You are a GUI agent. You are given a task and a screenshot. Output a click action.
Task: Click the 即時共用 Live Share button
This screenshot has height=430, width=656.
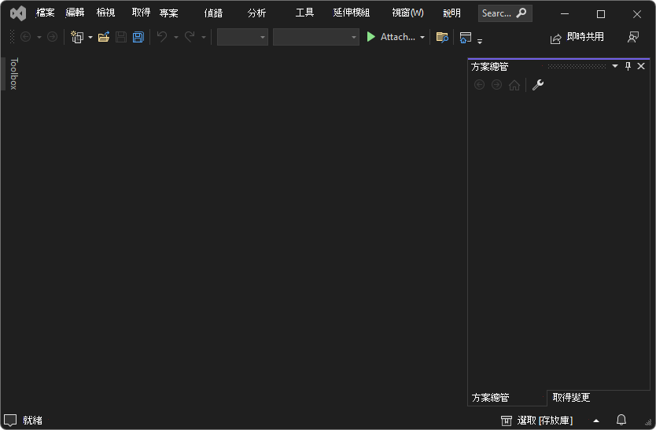click(577, 37)
